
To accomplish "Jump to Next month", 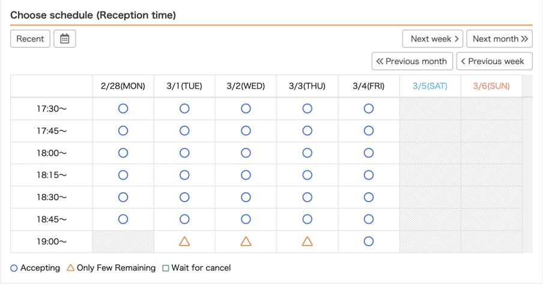I will click(x=499, y=39).
